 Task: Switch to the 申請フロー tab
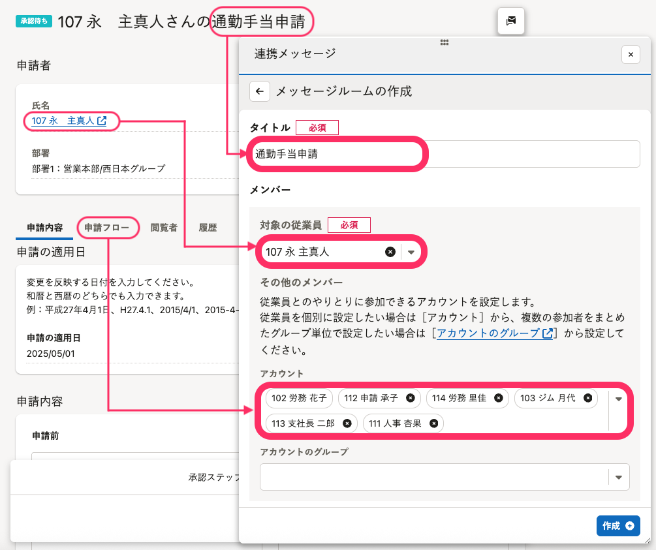[108, 228]
